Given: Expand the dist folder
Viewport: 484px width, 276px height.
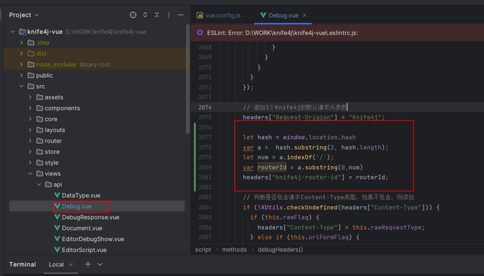Looking at the screenshot, I should click(22, 53).
